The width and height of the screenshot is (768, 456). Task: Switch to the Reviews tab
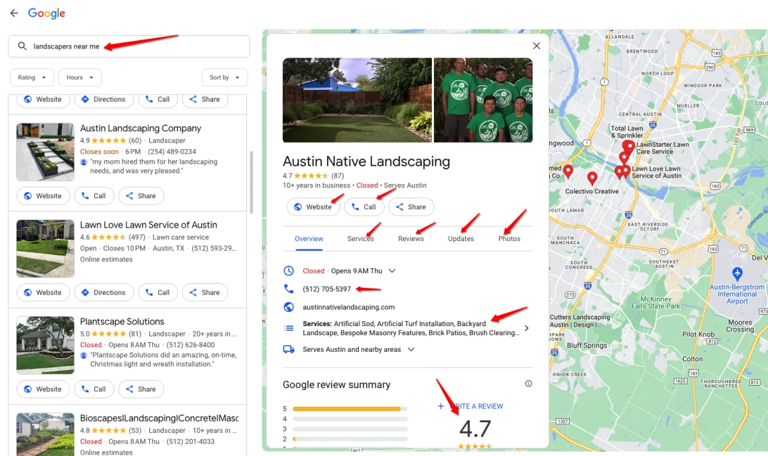tap(411, 239)
